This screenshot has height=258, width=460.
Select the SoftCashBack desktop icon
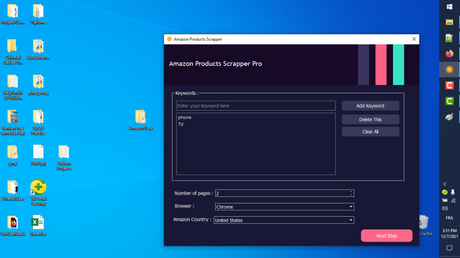[13, 225]
